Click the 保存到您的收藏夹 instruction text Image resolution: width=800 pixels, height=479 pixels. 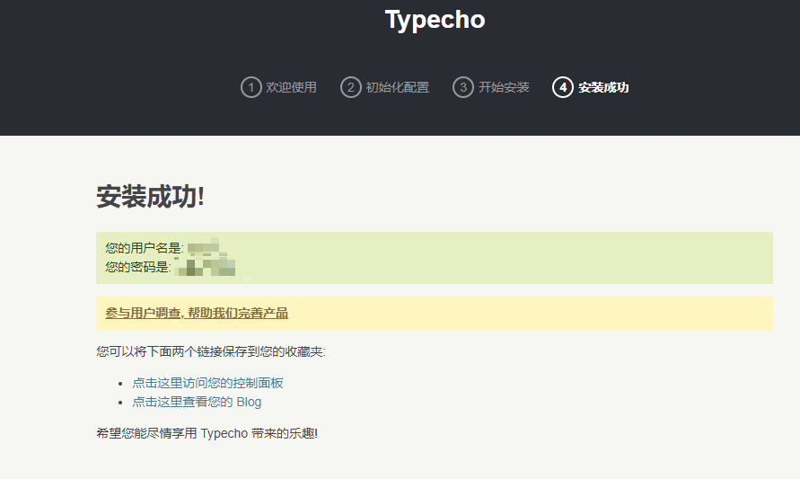pyautogui.click(x=210, y=351)
